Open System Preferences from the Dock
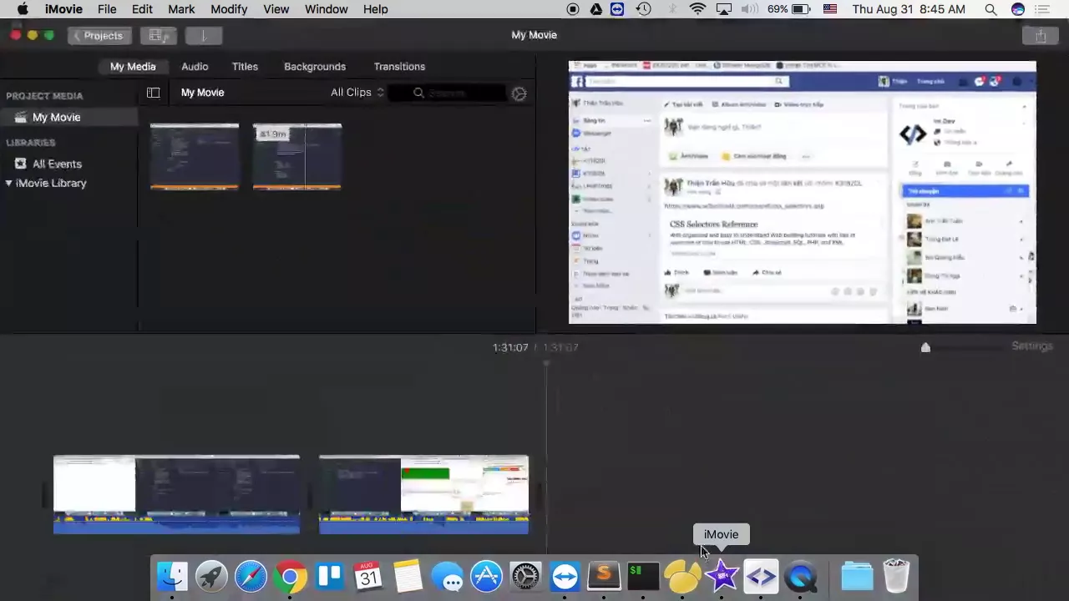Viewport: 1069px width, 601px height. point(525,576)
